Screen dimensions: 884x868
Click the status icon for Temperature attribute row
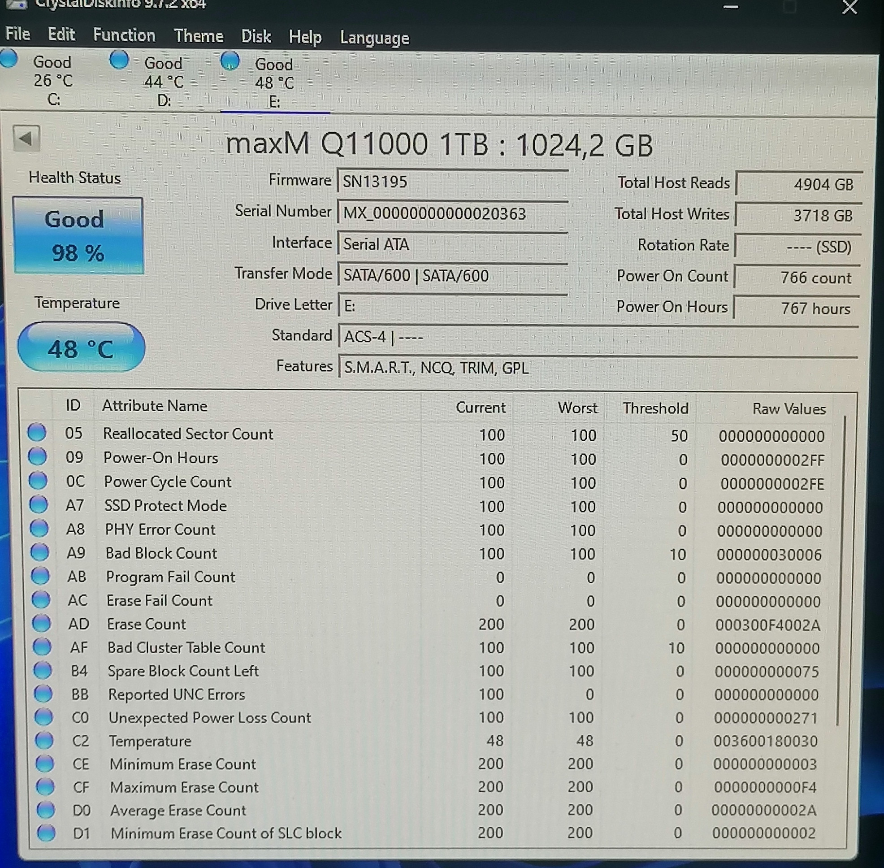(x=44, y=740)
